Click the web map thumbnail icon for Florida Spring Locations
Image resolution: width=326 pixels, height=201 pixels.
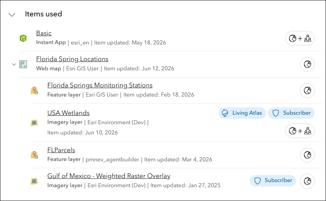pos(23,64)
